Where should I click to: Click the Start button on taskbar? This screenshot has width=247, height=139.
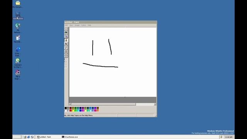coord(17,137)
